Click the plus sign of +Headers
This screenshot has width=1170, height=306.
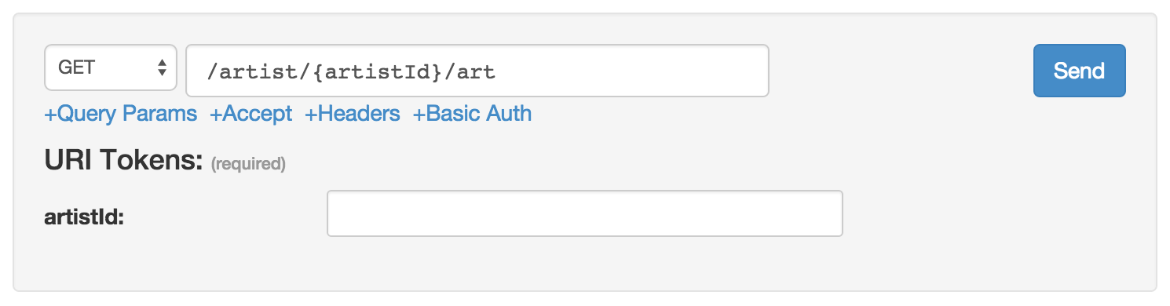[x=311, y=115]
